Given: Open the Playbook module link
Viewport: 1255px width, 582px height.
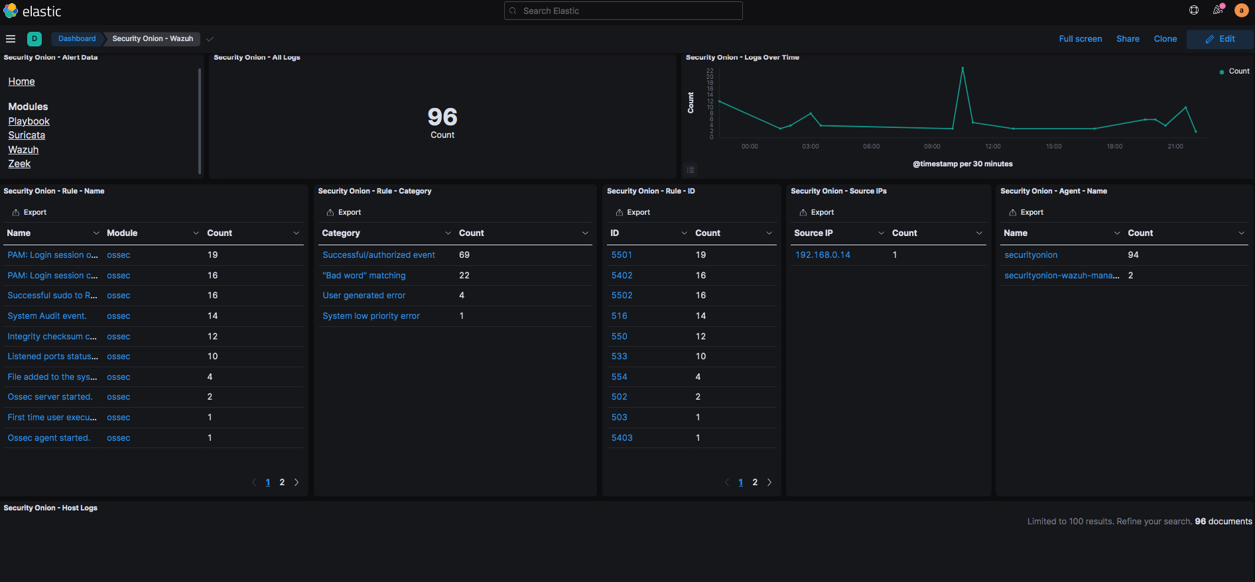Looking at the screenshot, I should 29,121.
